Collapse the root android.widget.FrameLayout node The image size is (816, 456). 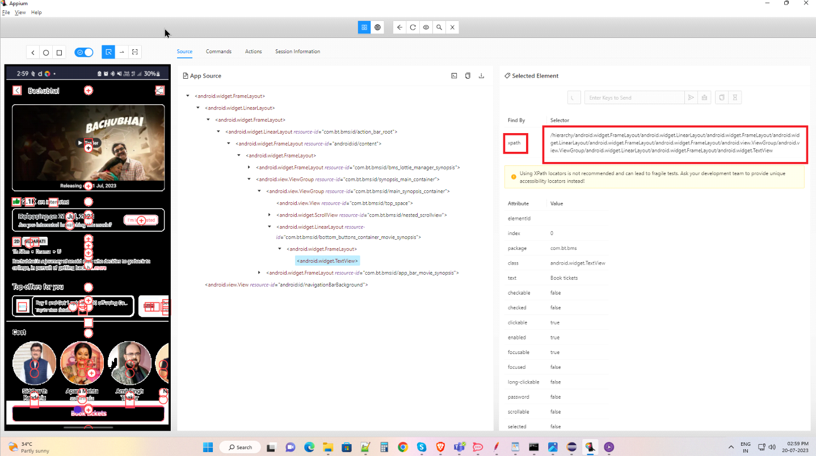pyautogui.click(x=188, y=96)
